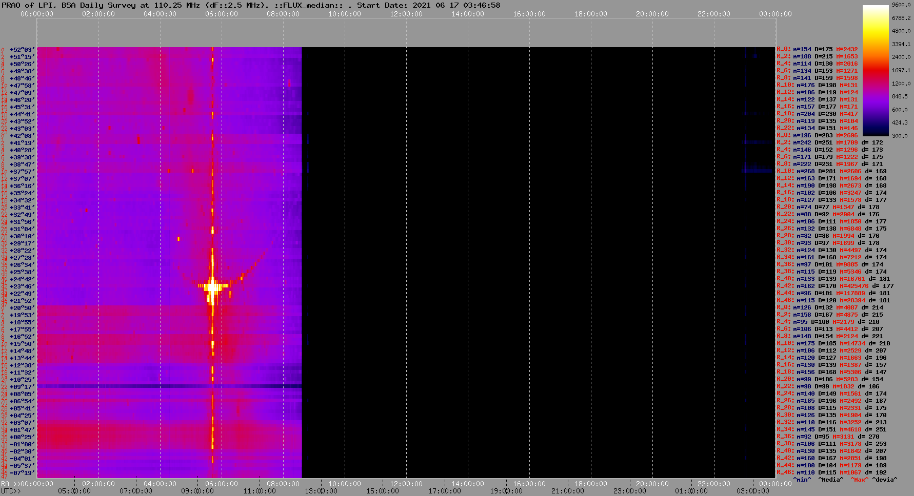Click the UTC axis label 01:00:00

pyautogui.click(x=691, y=491)
